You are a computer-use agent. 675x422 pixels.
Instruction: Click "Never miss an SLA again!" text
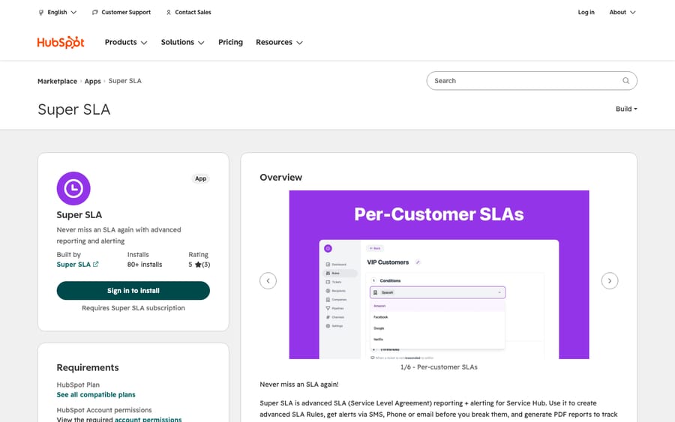coord(299,384)
